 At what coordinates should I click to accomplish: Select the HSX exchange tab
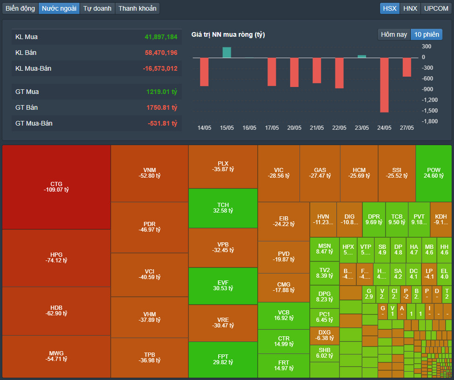click(x=390, y=8)
